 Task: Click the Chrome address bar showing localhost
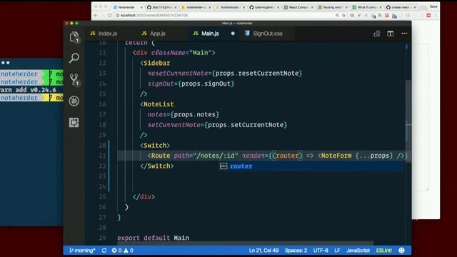click(x=224, y=15)
